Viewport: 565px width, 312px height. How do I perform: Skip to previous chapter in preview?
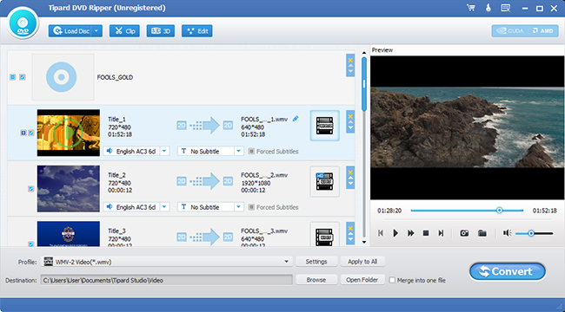coord(381,233)
